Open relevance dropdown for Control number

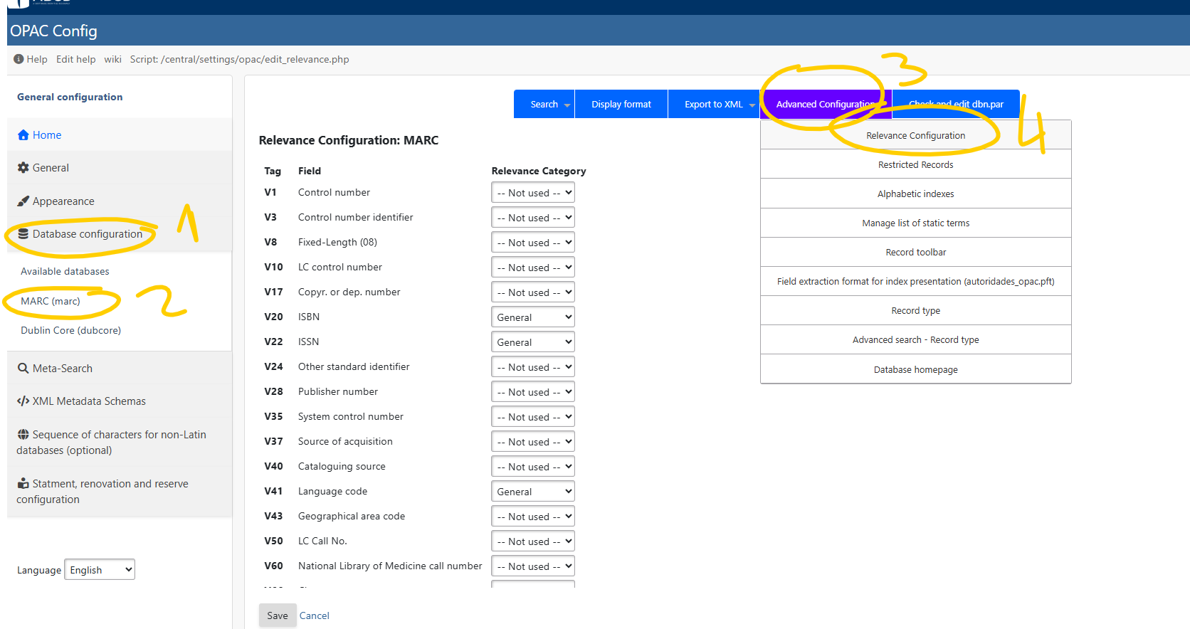coord(532,193)
